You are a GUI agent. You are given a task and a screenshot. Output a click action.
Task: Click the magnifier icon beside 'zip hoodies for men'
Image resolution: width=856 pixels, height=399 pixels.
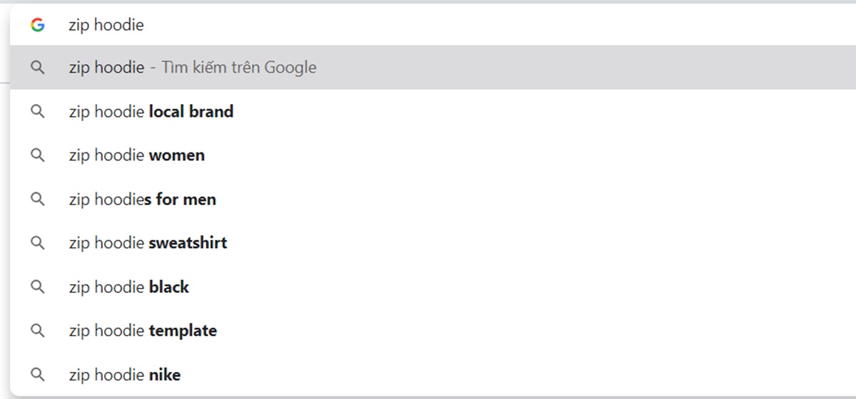[x=38, y=199]
